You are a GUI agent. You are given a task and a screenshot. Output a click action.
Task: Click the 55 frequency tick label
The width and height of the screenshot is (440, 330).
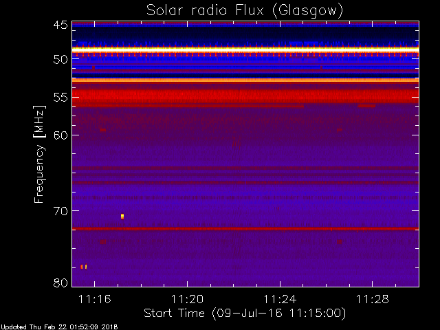60,98
